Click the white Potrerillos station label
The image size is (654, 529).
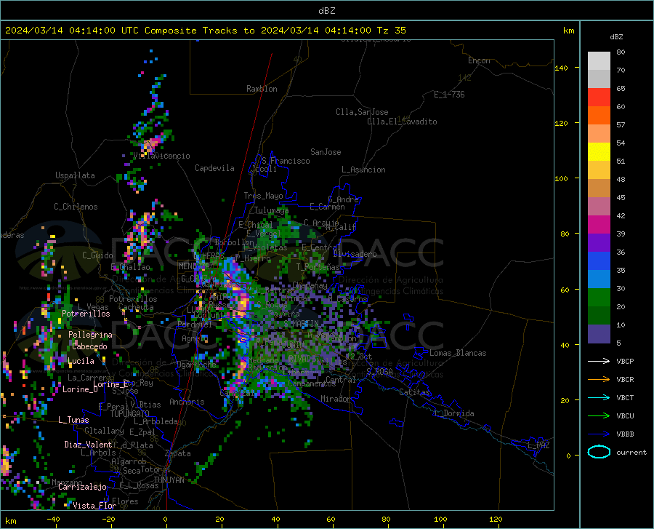86,314
